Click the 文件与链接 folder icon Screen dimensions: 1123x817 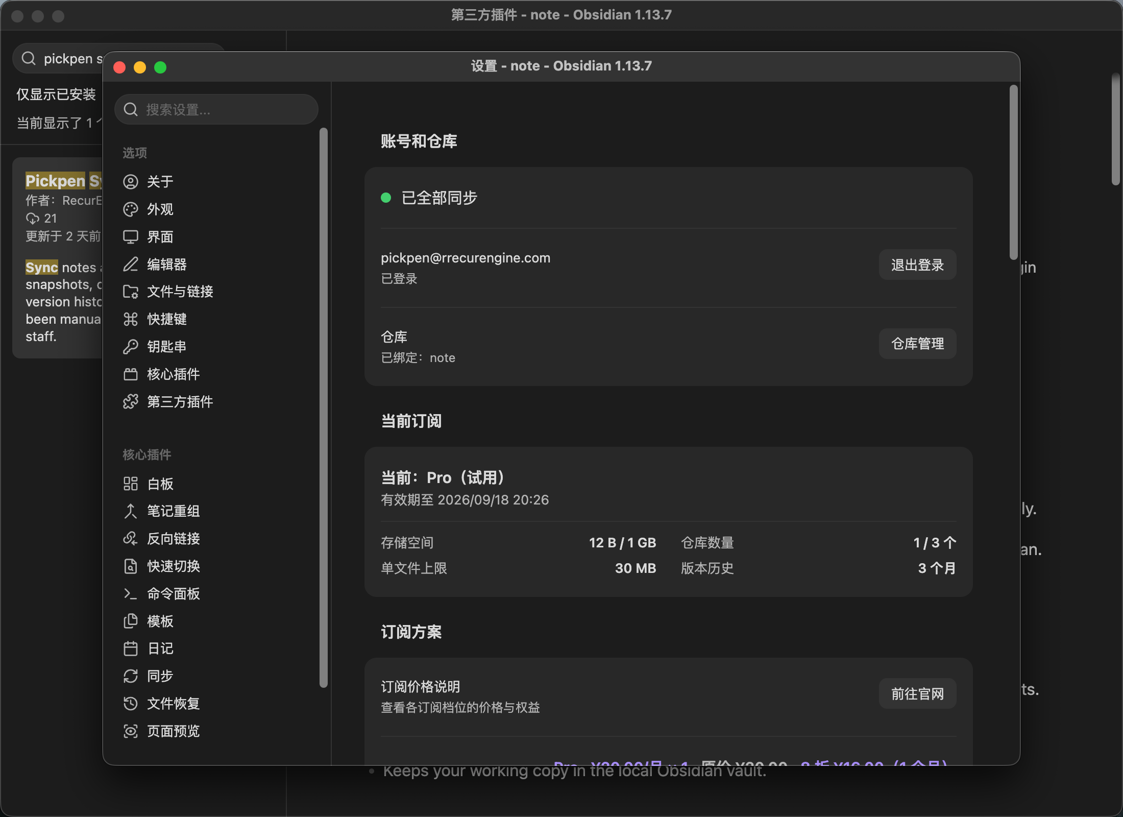point(131,292)
